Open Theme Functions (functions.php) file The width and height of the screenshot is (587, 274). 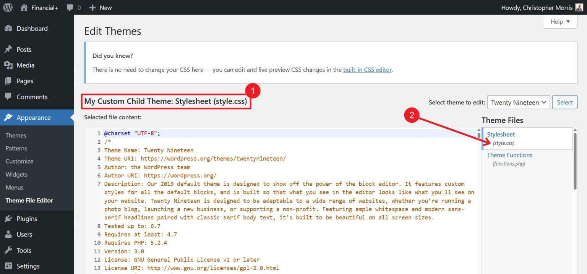click(x=509, y=155)
